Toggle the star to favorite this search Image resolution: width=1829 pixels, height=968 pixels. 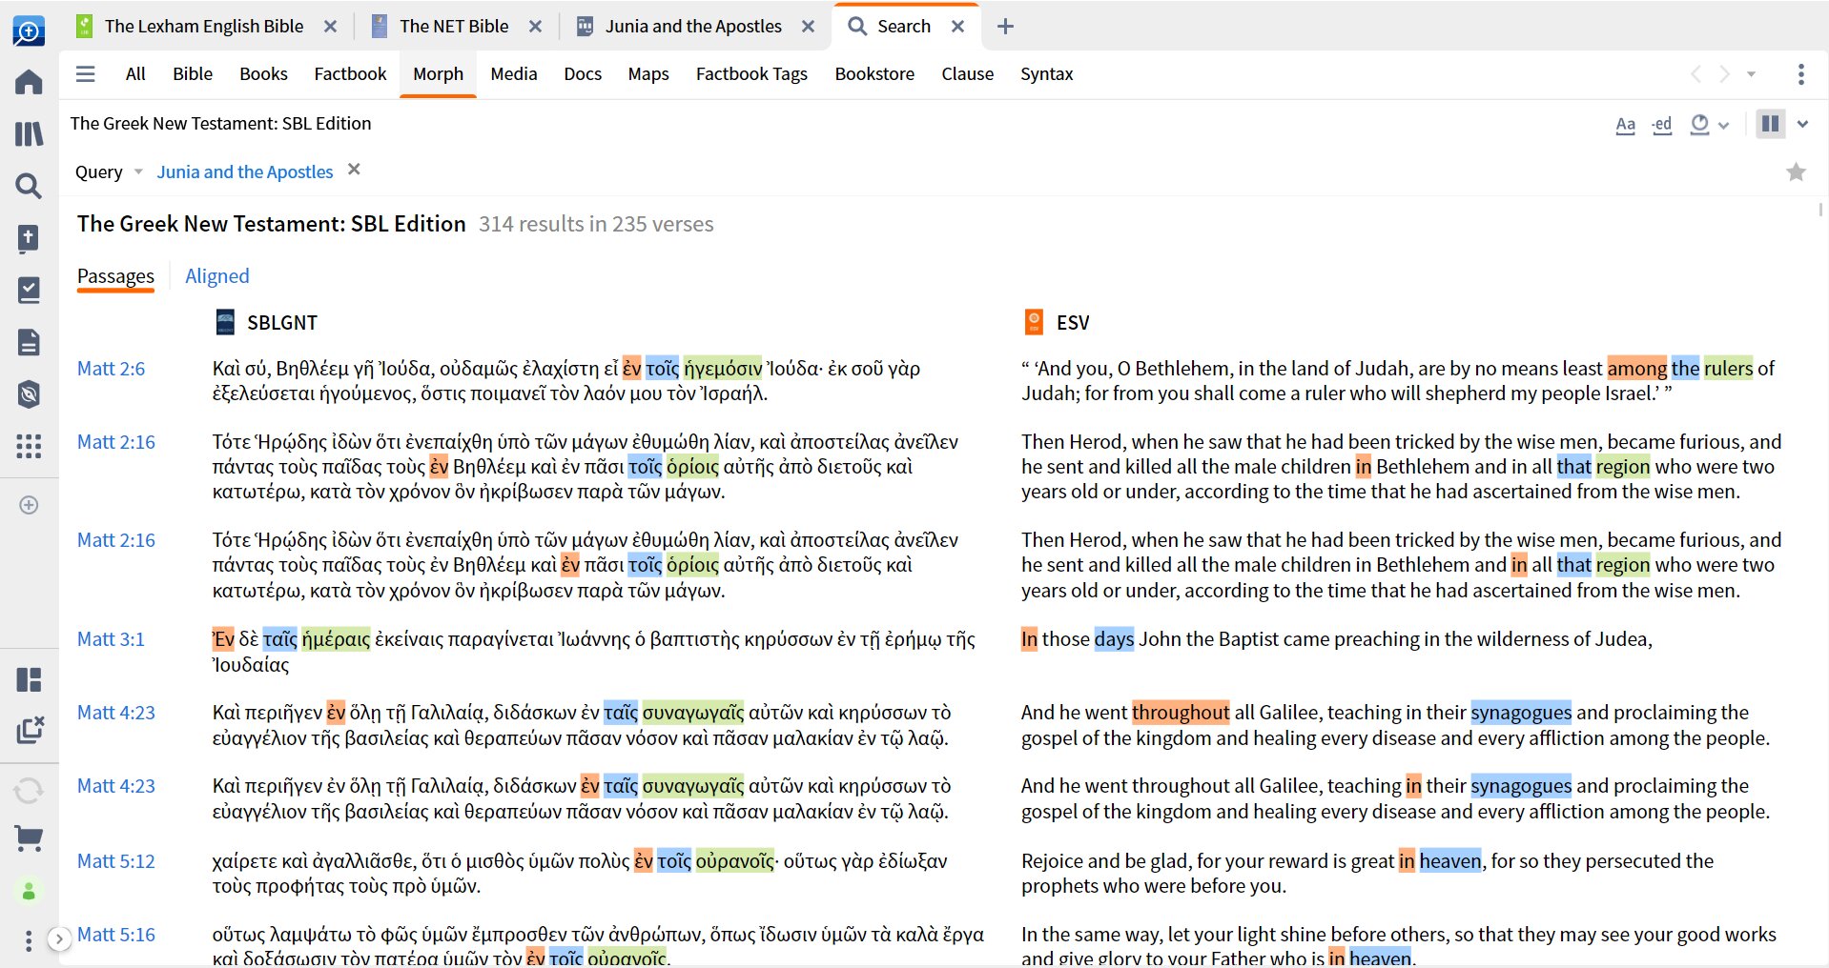pos(1796,172)
